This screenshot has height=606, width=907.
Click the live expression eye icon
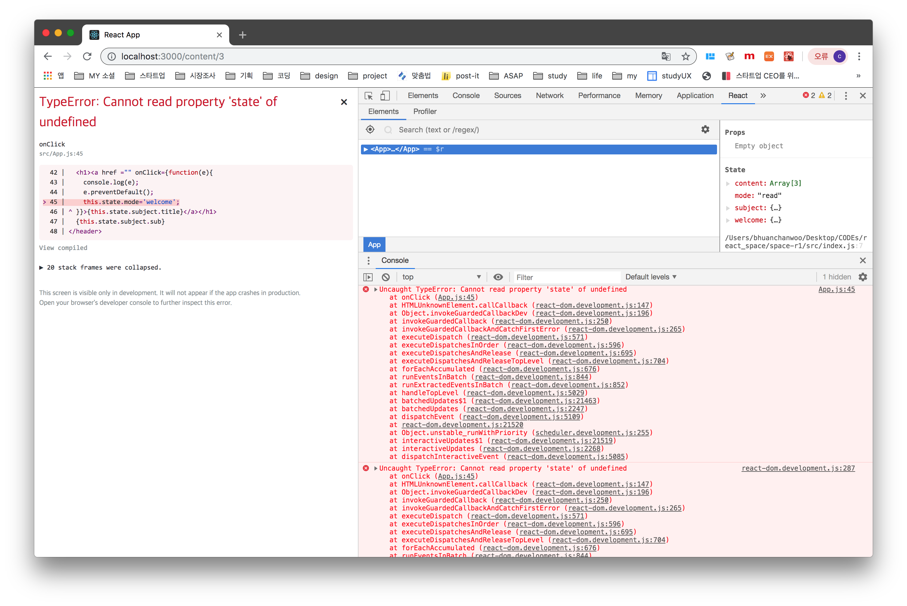(498, 277)
